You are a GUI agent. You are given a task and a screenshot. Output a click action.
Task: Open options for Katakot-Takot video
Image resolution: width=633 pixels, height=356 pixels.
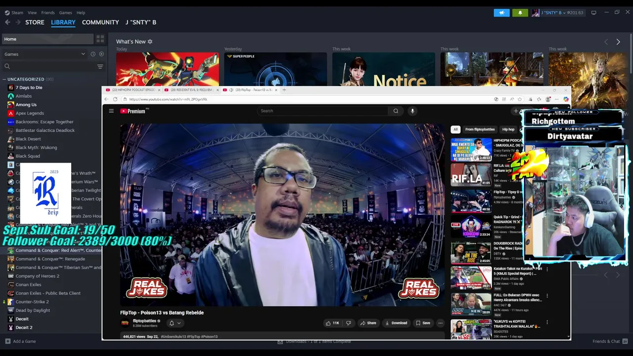pos(547,269)
